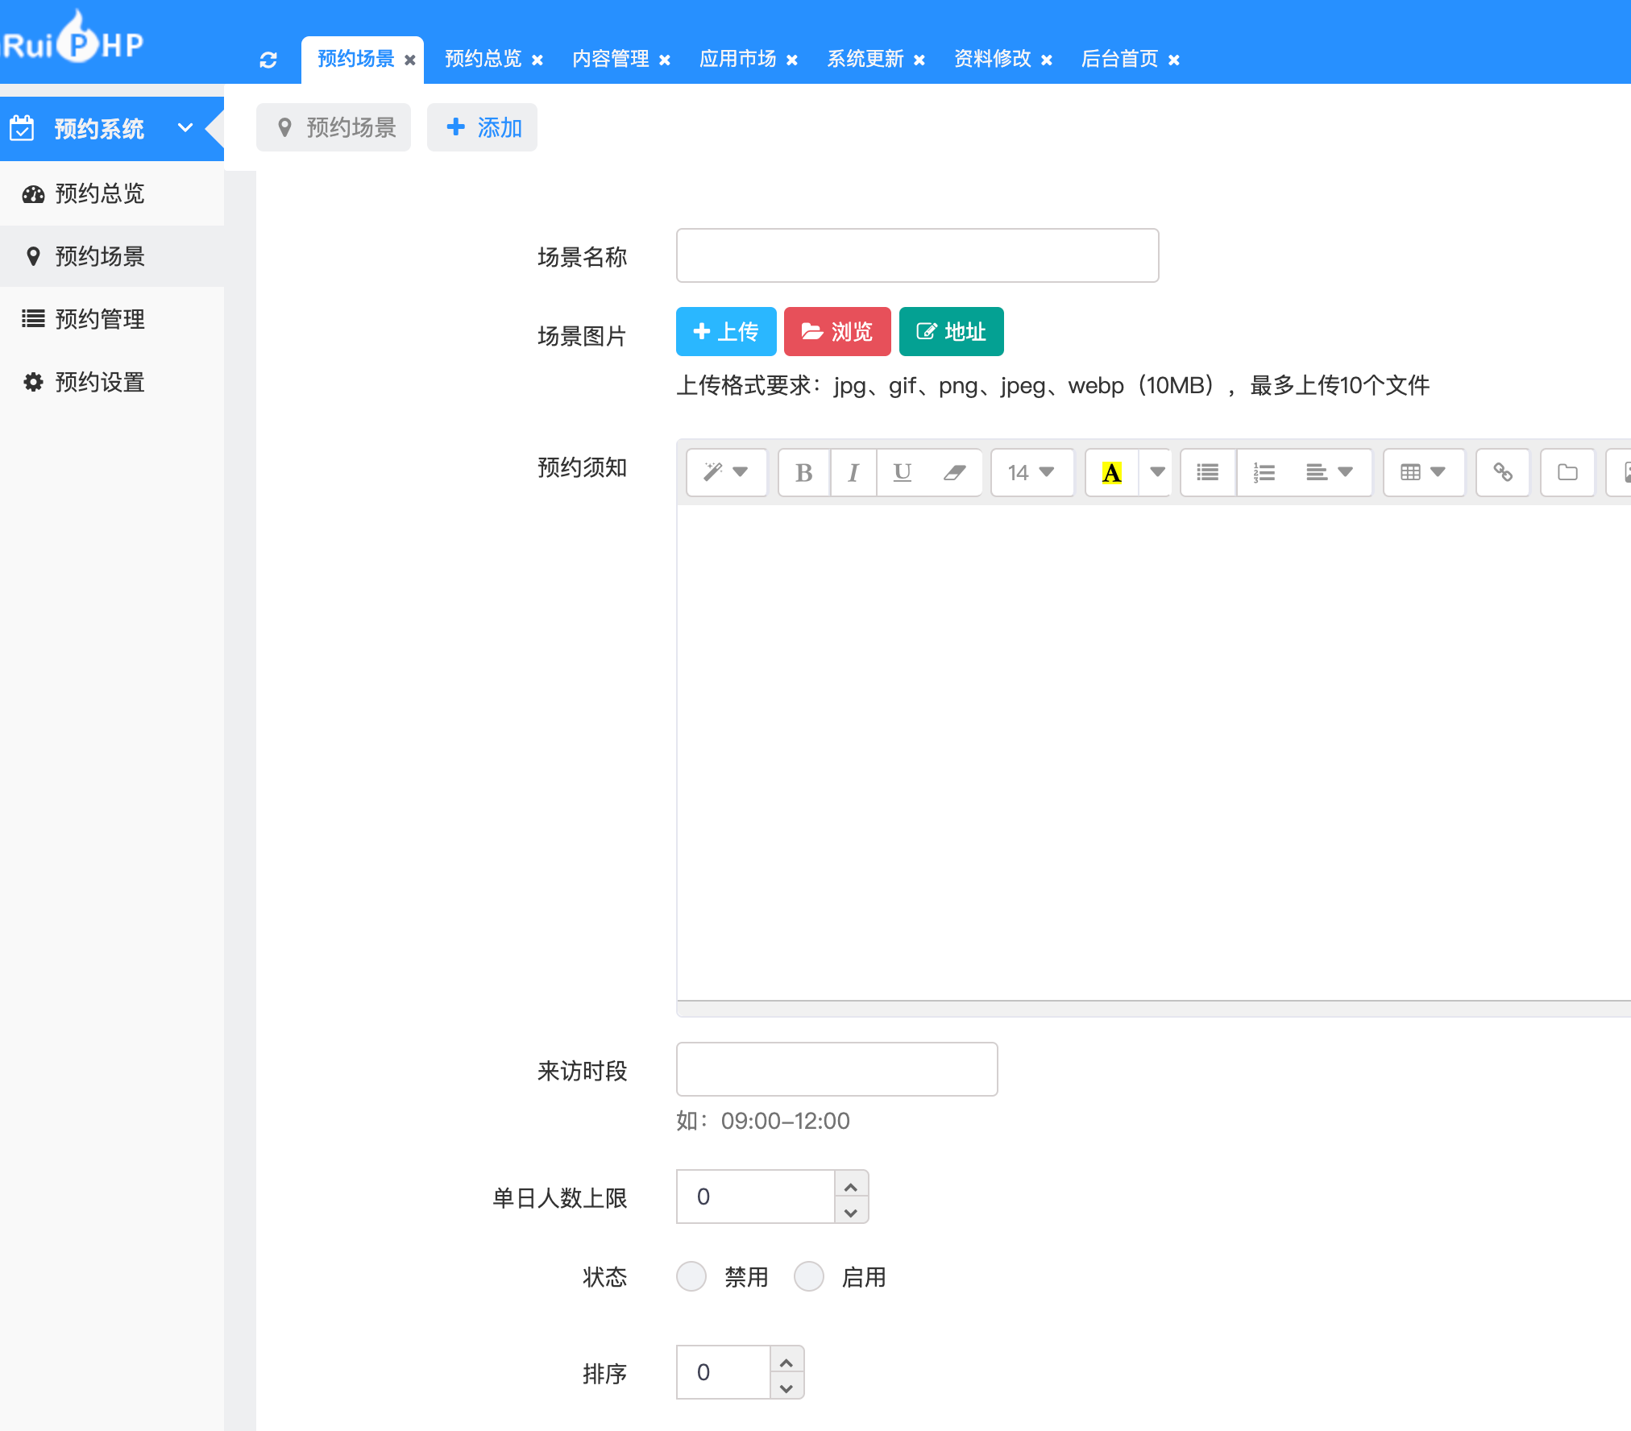Switch to the 内容管理 tab
The height and width of the screenshot is (1431, 1631).
pos(611,60)
